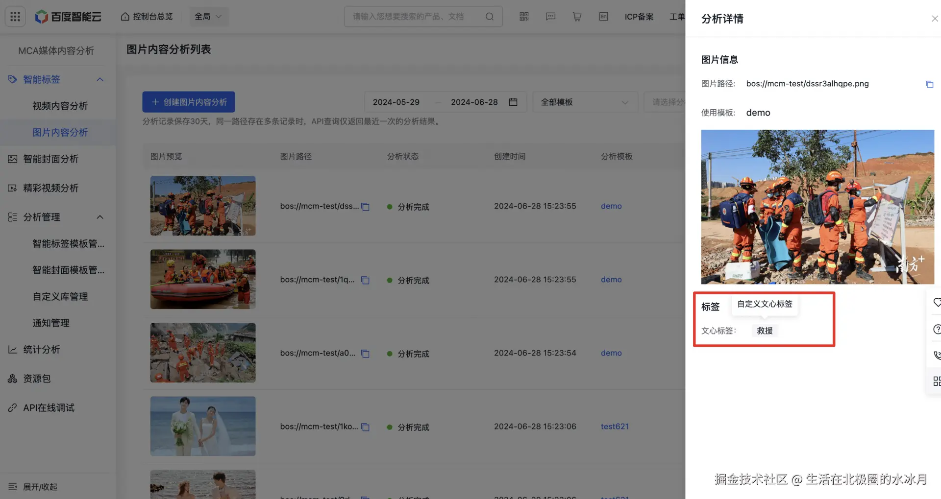Image resolution: width=941 pixels, height=499 pixels.
Task: Open thumbnail of rescue raft row
Action: [x=203, y=279]
